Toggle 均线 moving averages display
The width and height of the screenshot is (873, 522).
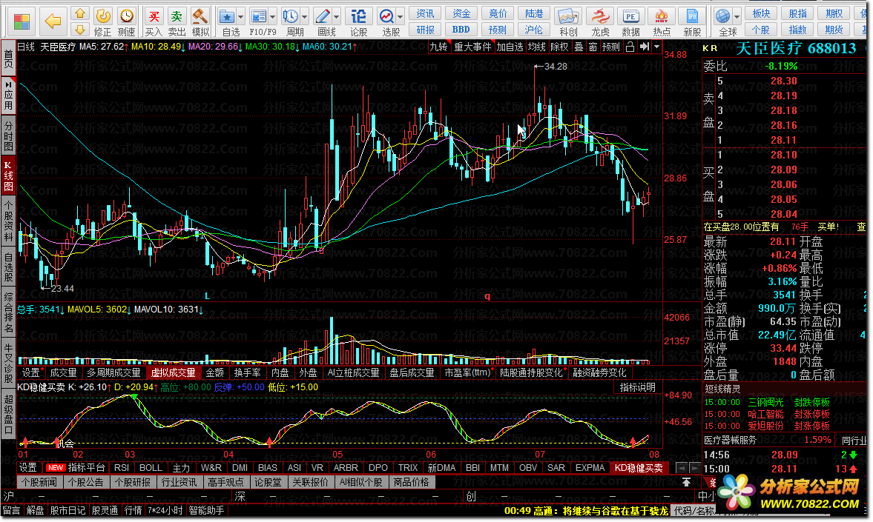tap(536, 47)
